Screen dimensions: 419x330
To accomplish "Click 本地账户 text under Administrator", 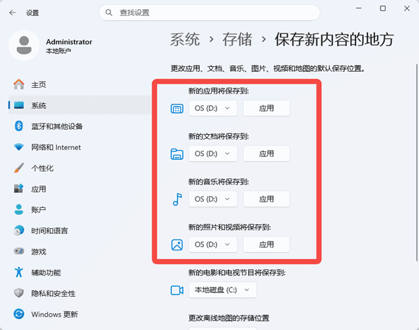I will point(58,51).
